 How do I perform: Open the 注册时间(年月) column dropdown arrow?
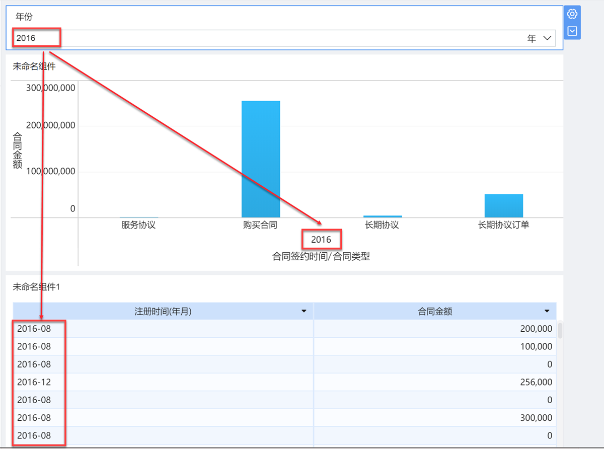tap(304, 311)
